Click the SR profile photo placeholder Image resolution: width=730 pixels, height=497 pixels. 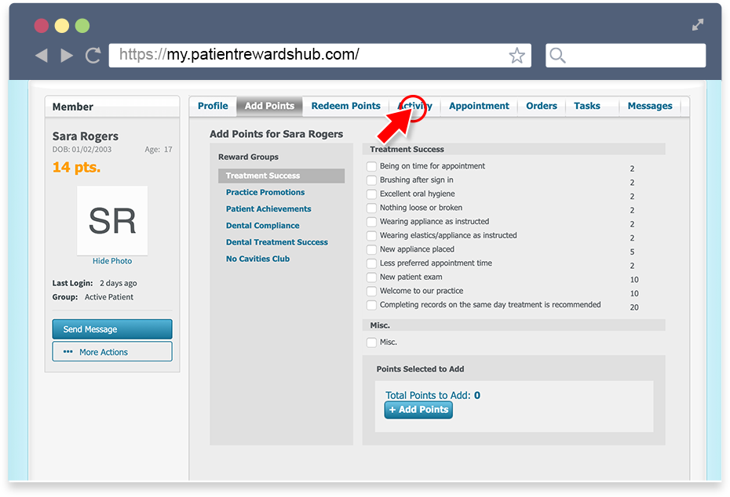112,220
